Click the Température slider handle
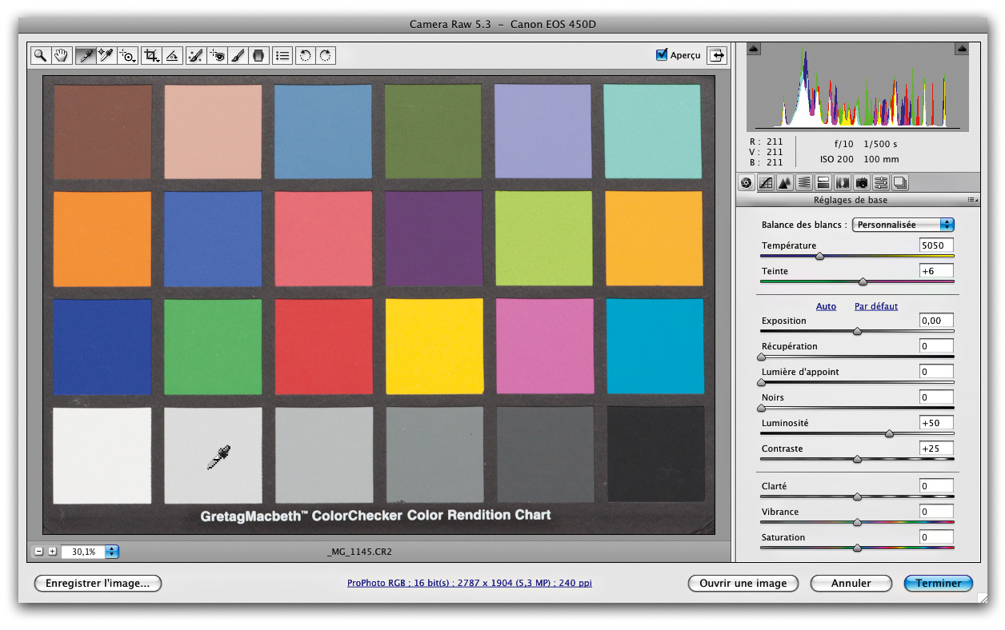The image size is (1005, 630). [819, 257]
